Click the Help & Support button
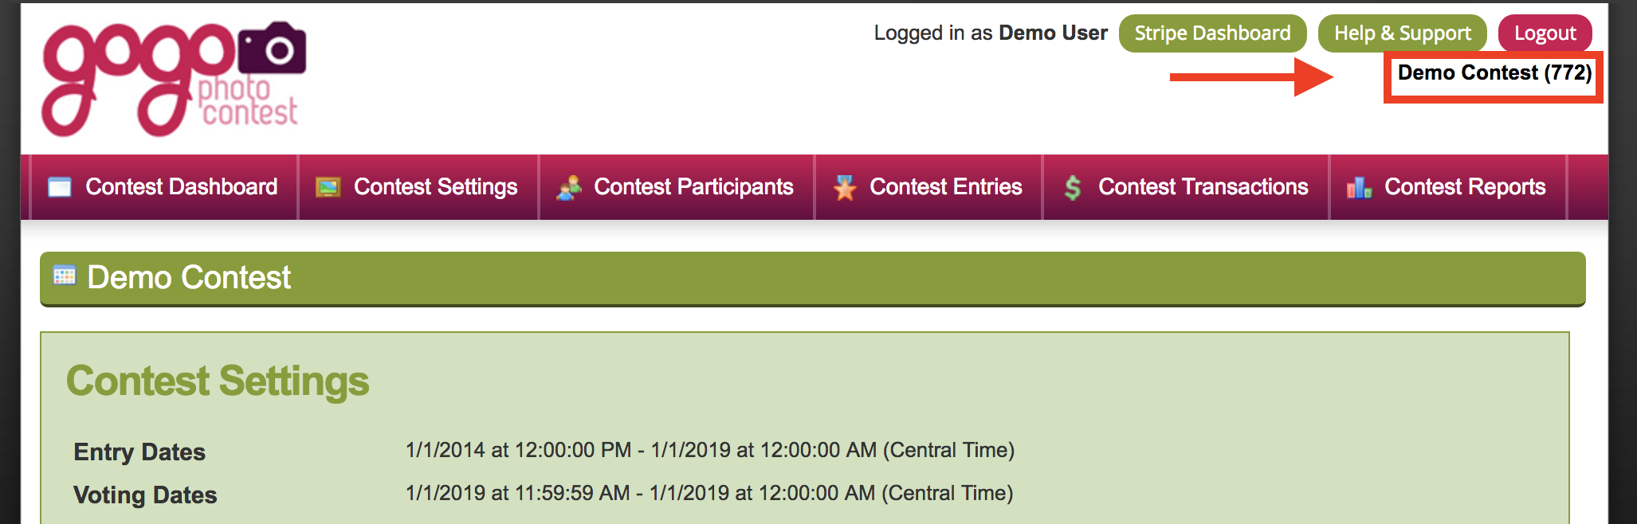 1403,33
